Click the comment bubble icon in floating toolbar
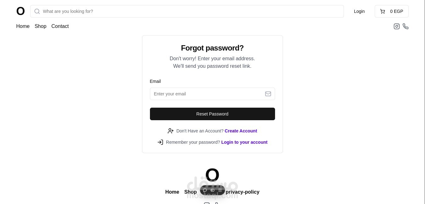Screen dimensions: 425x204 click(205, 190)
